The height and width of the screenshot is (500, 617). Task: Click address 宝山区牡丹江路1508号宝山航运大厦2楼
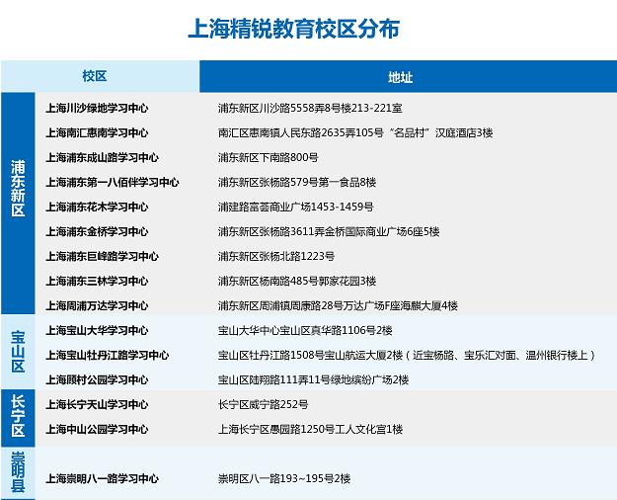coord(310,355)
